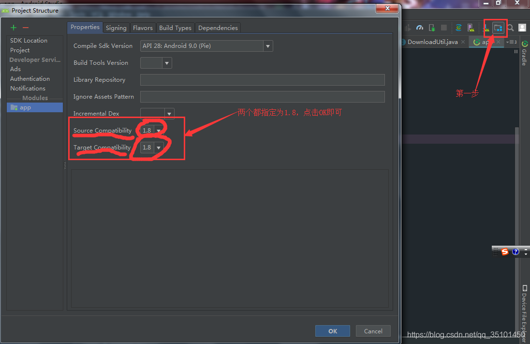The width and height of the screenshot is (530, 344).
Task: Open the Build Tools Version dropdown
Action: [x=166, y=62]
